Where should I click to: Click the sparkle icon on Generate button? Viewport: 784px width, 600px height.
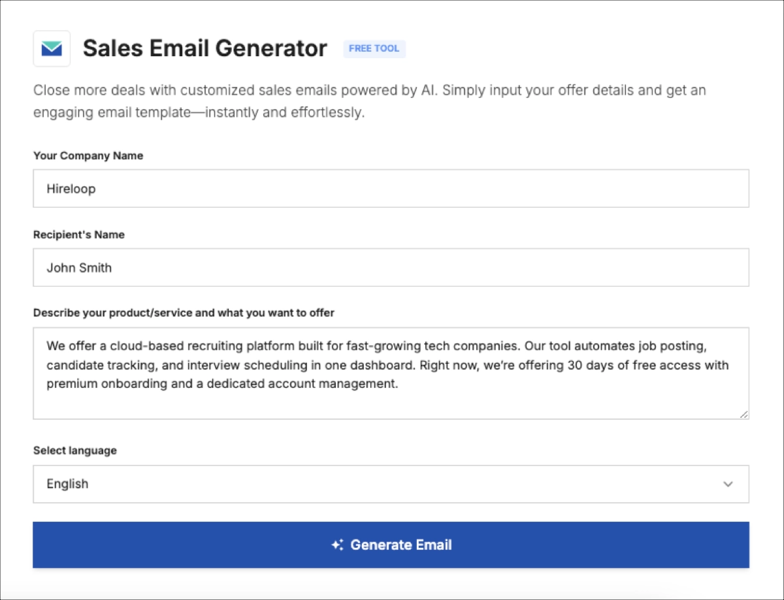(x=337, y=545)
